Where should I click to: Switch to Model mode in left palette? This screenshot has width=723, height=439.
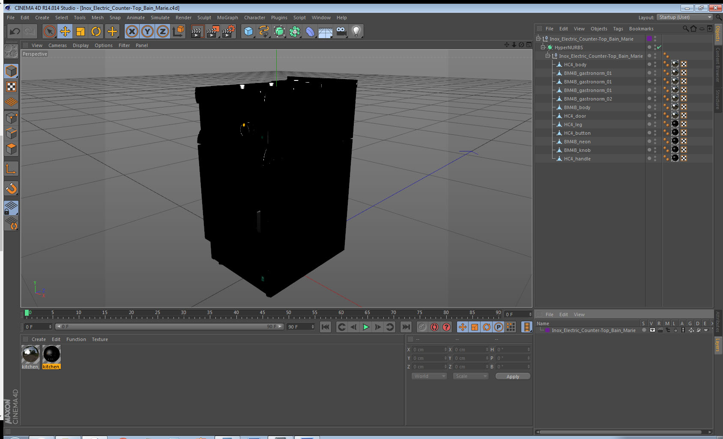[11, 71]
